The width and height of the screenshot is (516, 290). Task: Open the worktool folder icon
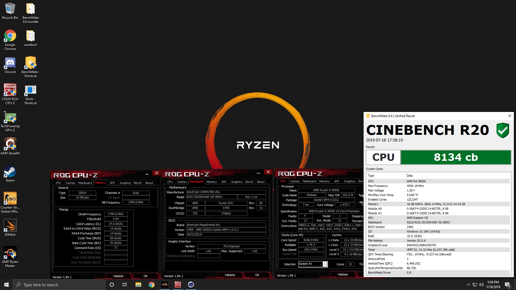tap(30, 38)
